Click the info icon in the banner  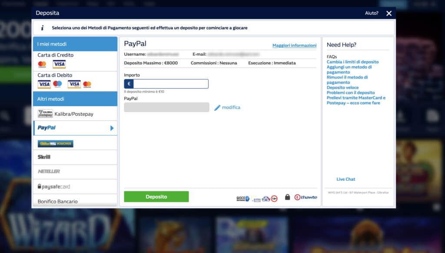[x=42, y=28]
